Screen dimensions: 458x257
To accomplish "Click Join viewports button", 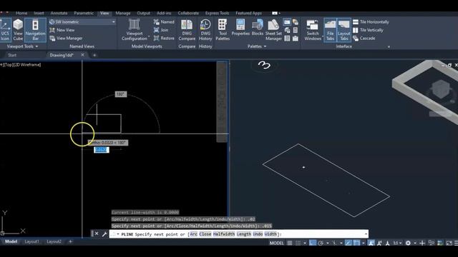I will point(161,30).
